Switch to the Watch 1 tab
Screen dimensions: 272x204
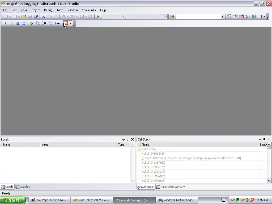[23, 187]
